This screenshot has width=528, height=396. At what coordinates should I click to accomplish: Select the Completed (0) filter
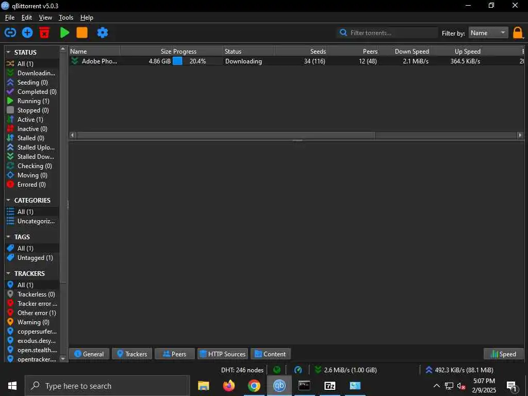32,92
